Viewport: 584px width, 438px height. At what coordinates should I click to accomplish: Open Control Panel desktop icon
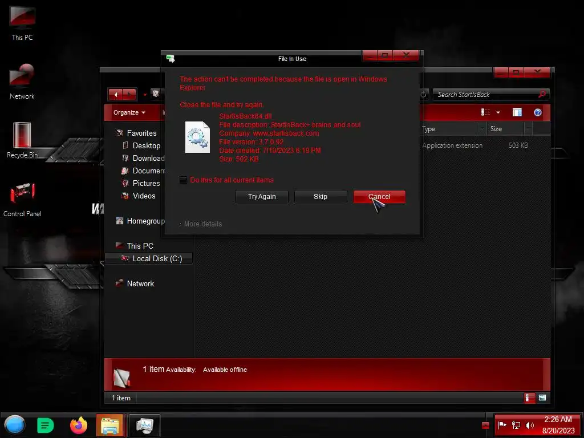tap(22, 200)
